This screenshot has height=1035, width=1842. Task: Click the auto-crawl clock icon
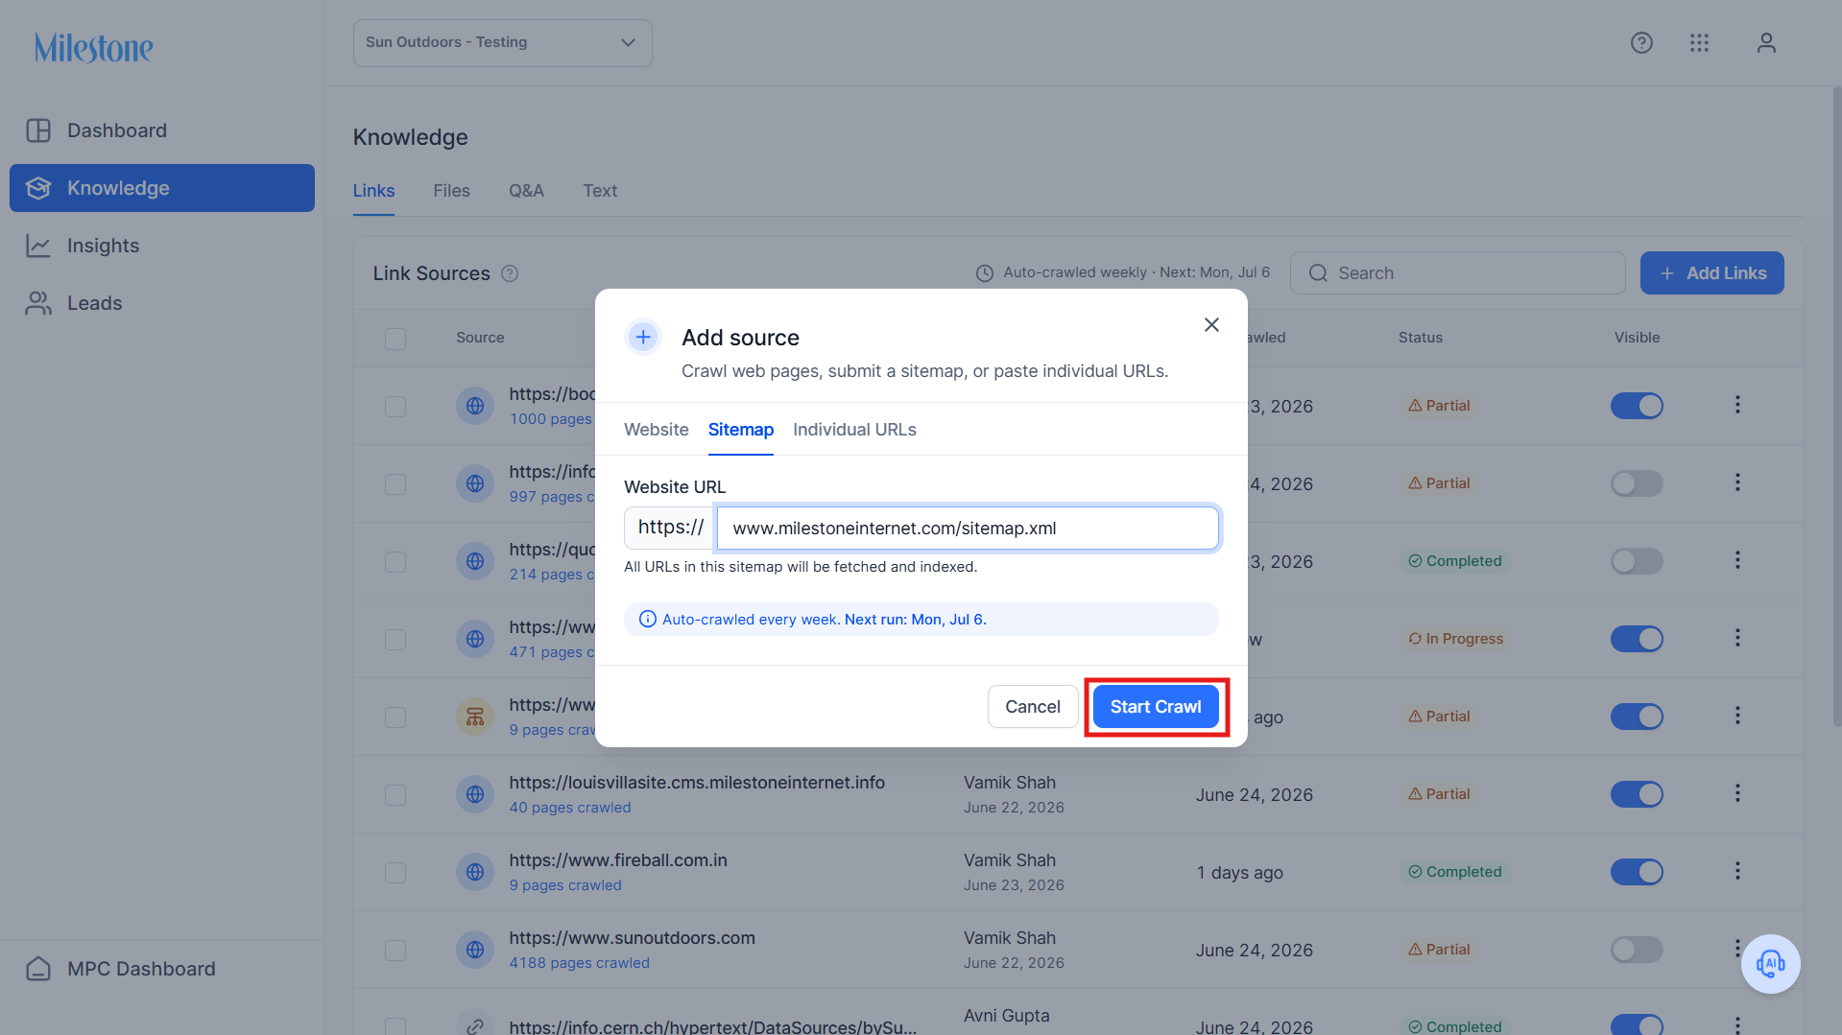[x=985, y=273]
